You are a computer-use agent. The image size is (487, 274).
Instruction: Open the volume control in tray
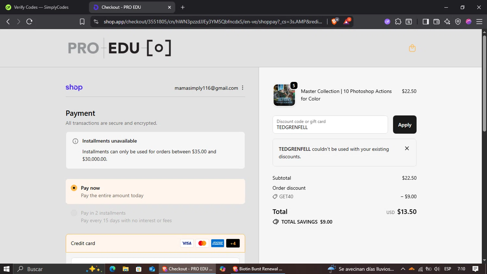pos(437,269)
